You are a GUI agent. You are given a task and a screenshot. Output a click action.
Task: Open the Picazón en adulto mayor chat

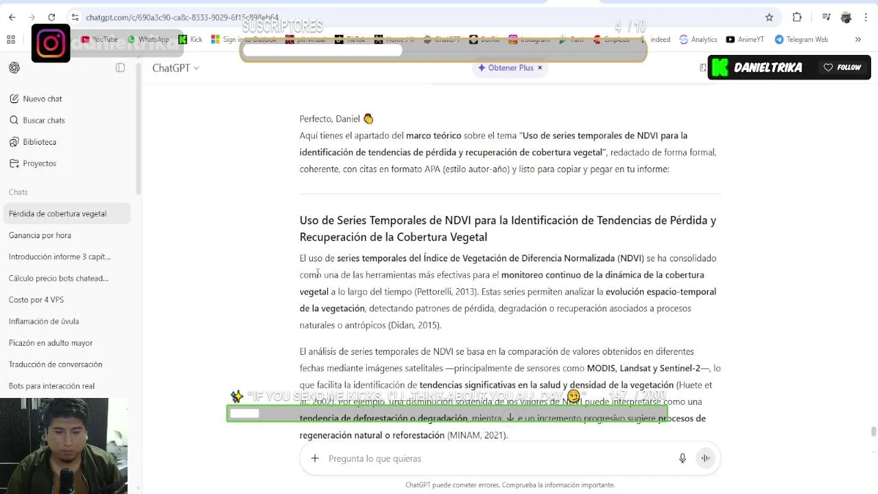(x=67, y=343)
